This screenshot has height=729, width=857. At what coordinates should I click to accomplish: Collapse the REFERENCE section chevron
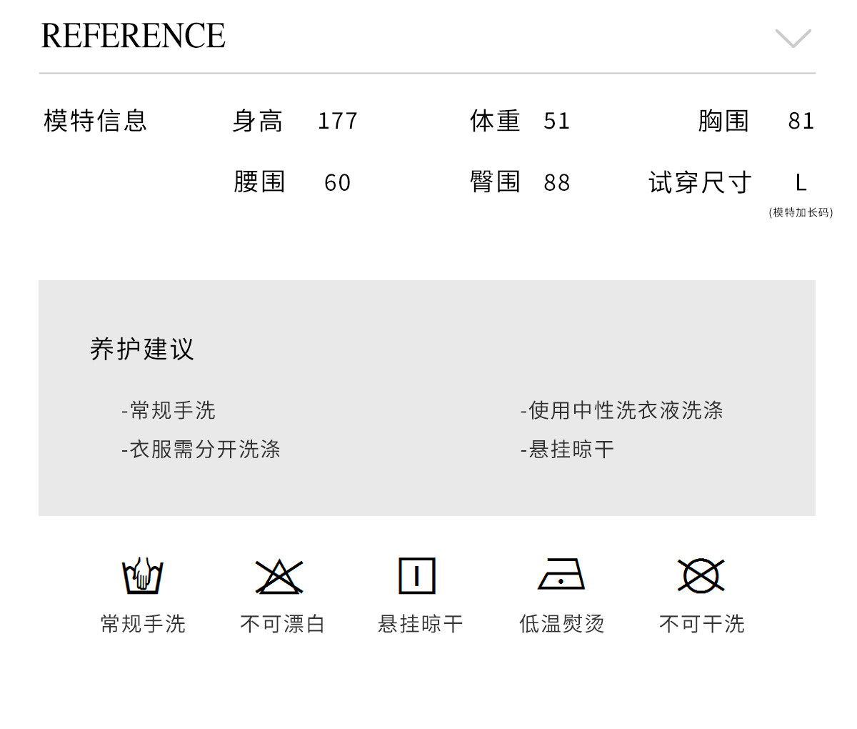pyautogui.click(x=793, y=38)
